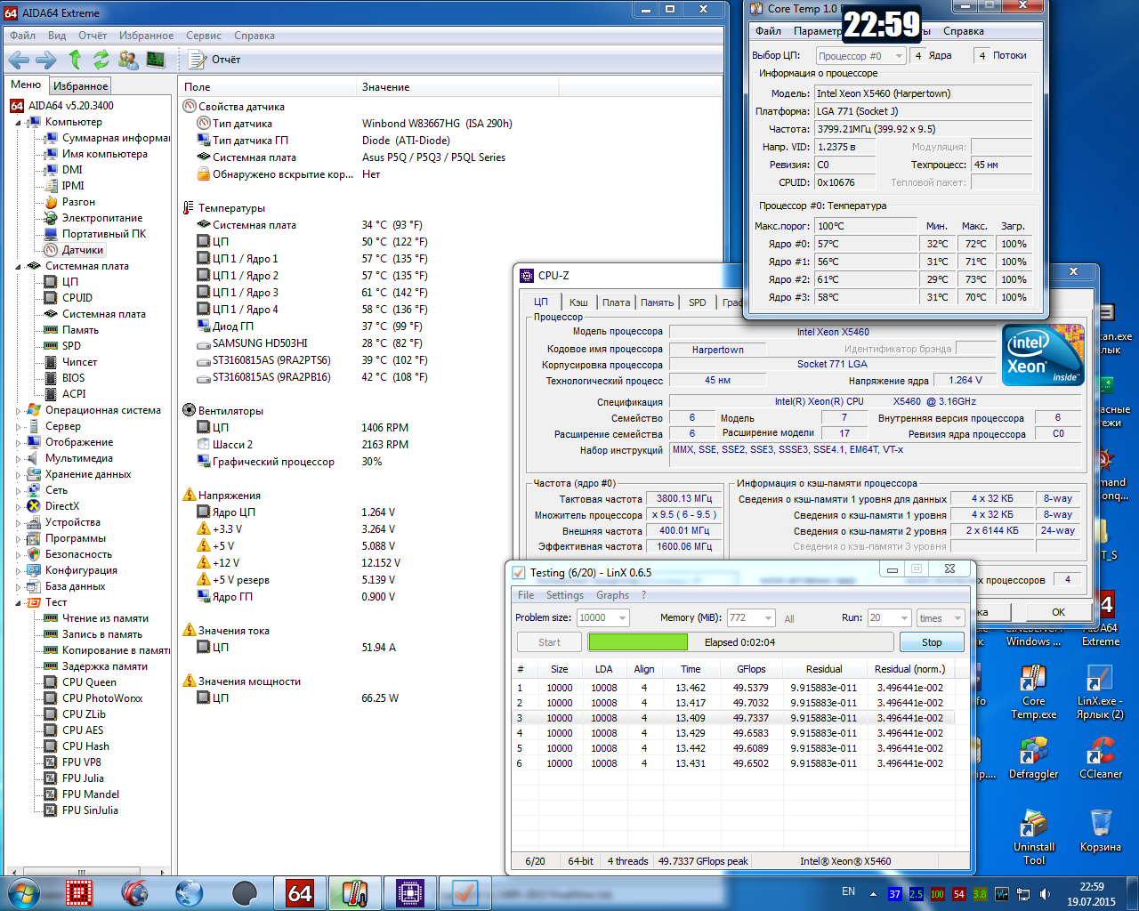Image resolution: width=1139 pixels, height=911 pixels.
Task: Switch to Core Temp on the taskbar
Action: 355,892
